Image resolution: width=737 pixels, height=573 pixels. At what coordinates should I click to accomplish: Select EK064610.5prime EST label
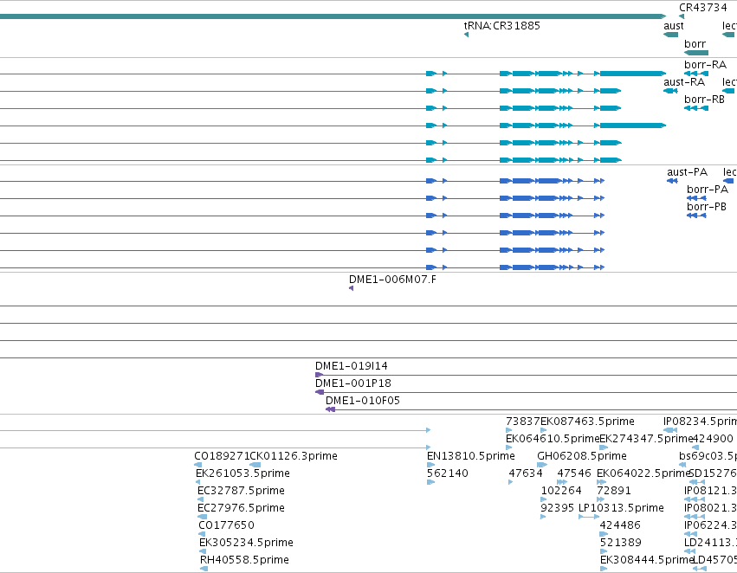coord(553,439)
